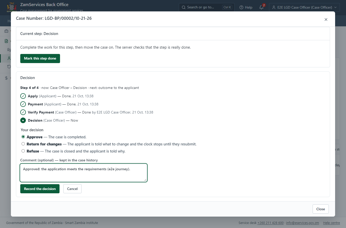Click the Ctrl K shortcut badge
The height and width of the screenshot is (228, 346).
[x=227, y=7]
